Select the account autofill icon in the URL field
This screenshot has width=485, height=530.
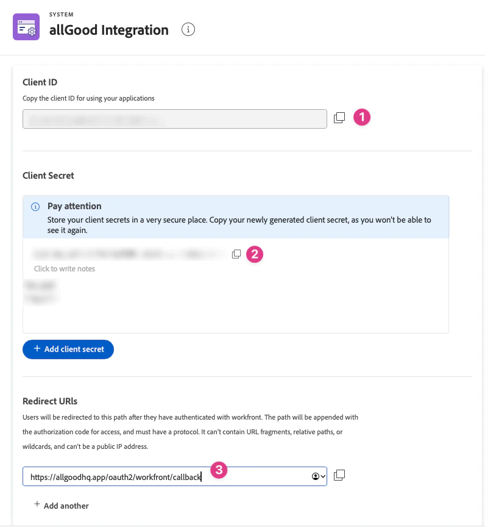pyautogui.click(x=316, y=476)
